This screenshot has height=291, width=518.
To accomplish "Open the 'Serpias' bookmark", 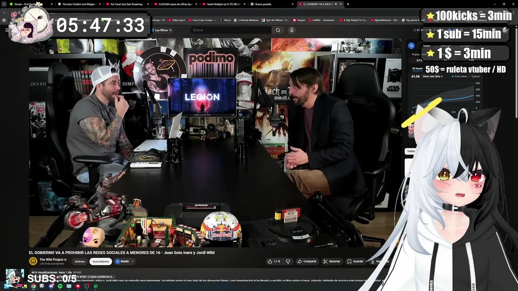I will pos(299,20).
